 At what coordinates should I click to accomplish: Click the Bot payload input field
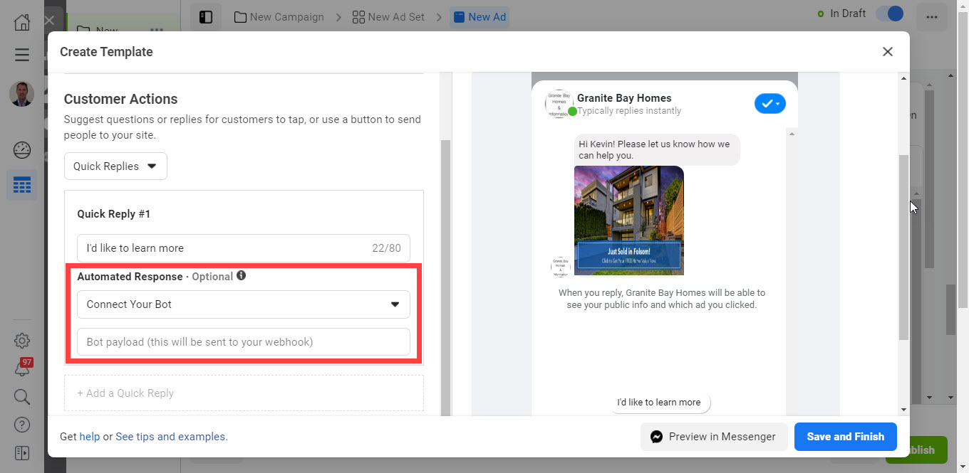(243, 342)
